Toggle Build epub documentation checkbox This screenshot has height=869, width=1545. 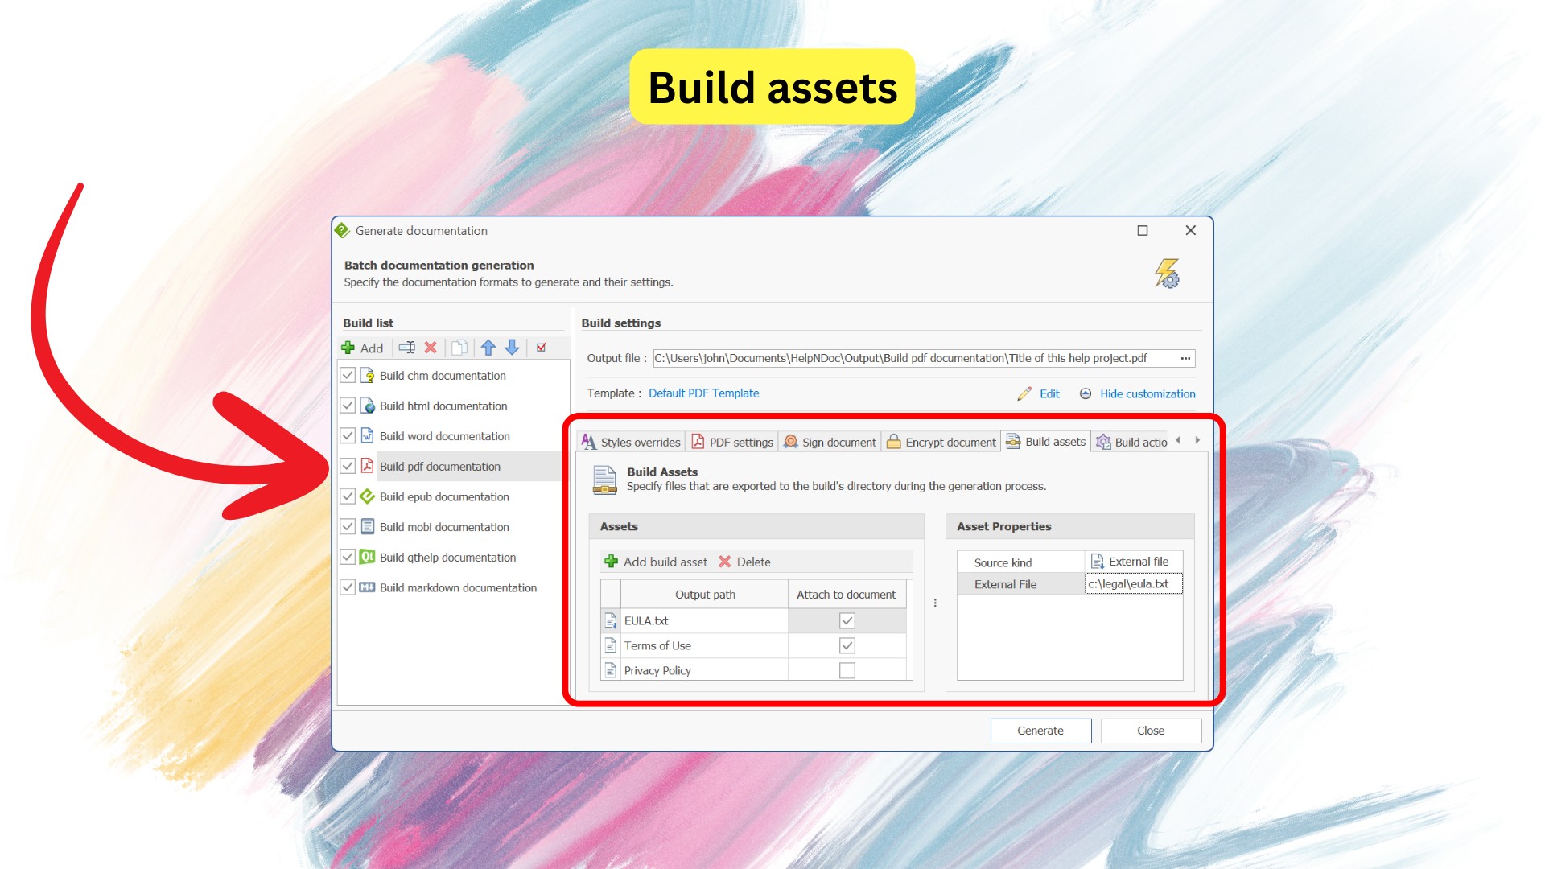click(348, 496)
